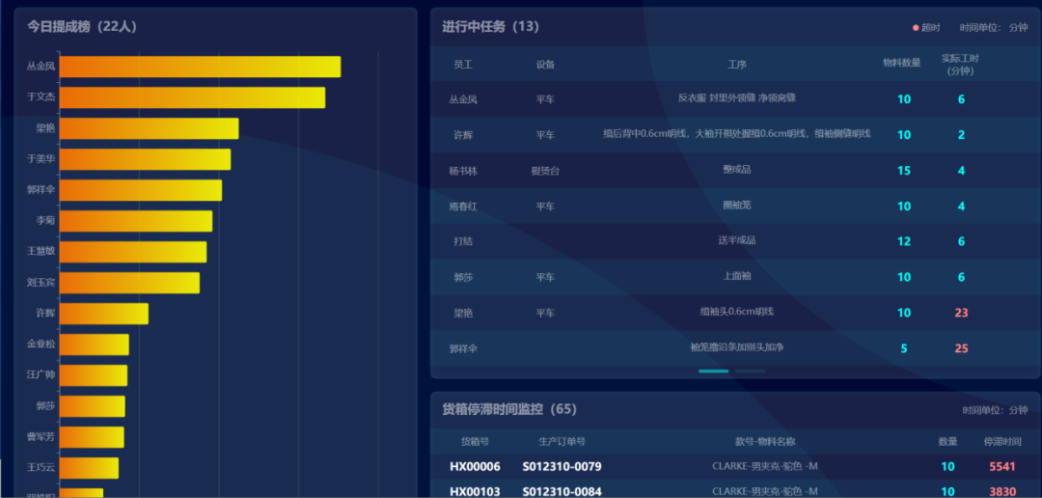Click the 款号-物料名称 column header
The image size is (1042, 498).
pos(765,441)
